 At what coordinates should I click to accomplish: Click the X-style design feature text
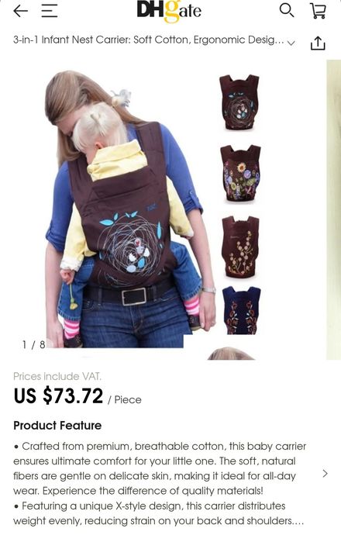(159, 513)
